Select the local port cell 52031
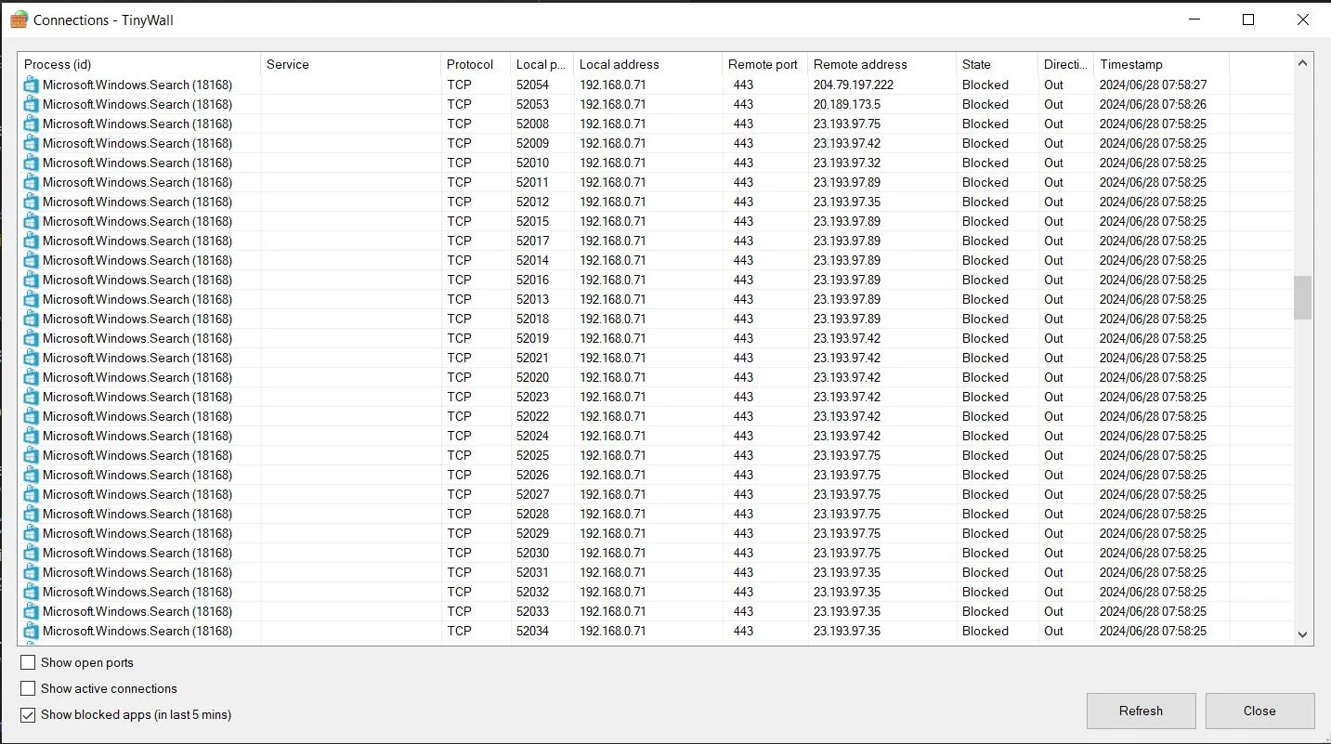Screen dimensions: 1331x744 [532, 572]
